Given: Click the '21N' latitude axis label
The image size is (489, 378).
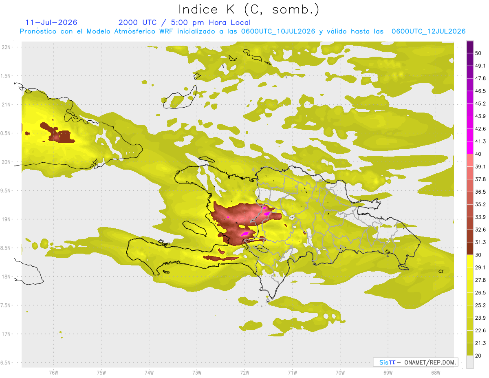Looking at the screenshot, I should point(7,104).
